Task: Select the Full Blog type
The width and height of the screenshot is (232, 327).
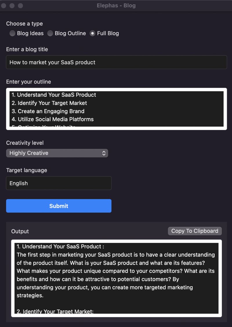Action: [x=92, y=33]
